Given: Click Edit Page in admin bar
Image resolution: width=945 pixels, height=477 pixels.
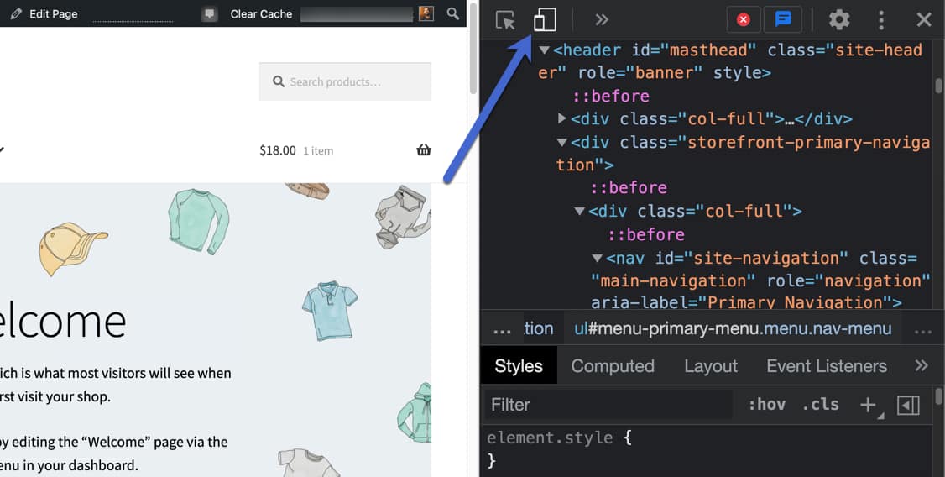Looking at the screenshot, I should pyautogui.click(x=54, y=14).
